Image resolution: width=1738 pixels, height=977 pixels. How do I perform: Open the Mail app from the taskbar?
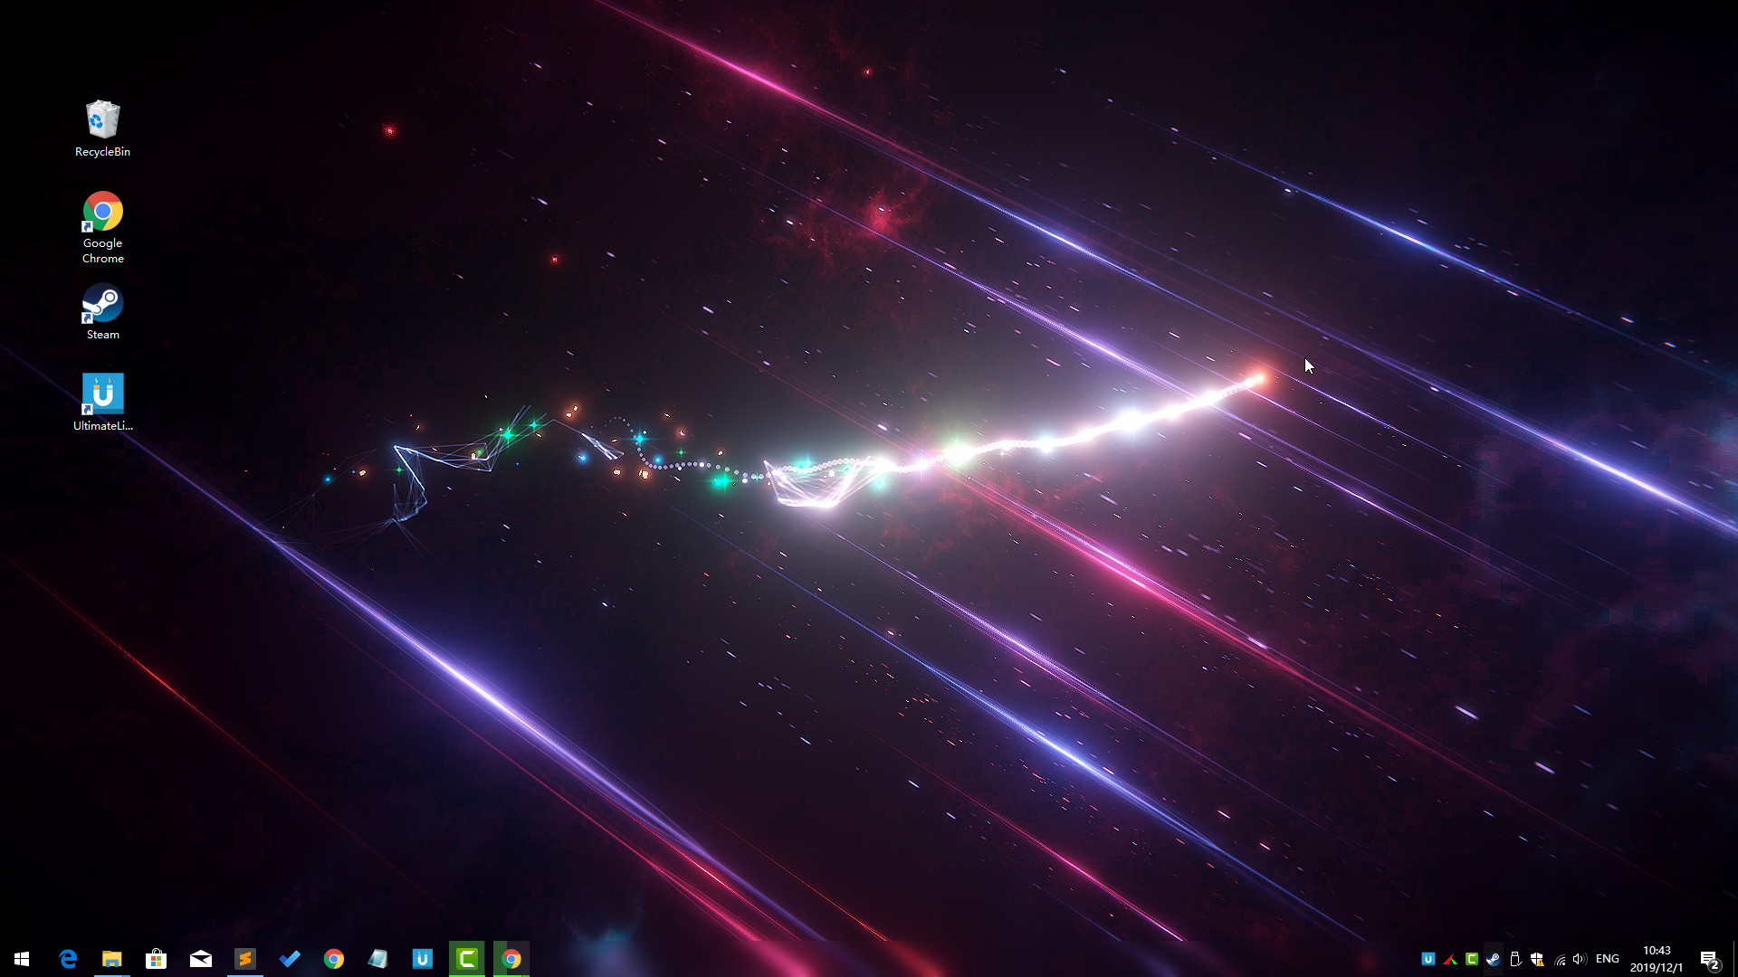pyautogui.click(x=201, y=958)
